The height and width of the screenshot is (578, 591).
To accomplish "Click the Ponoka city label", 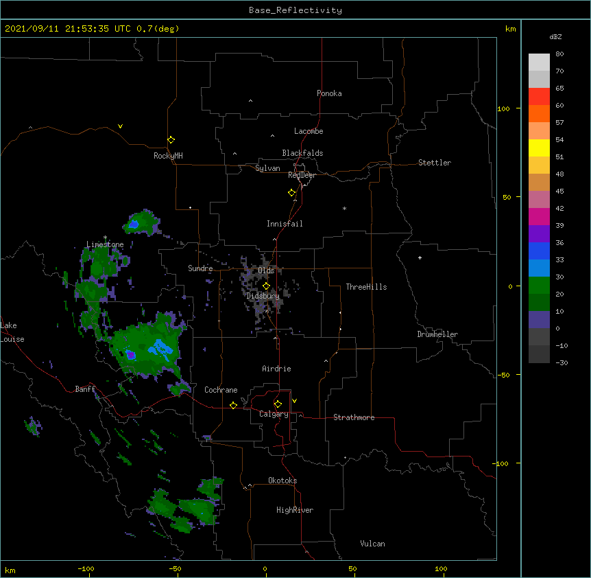I will [329, 93].
